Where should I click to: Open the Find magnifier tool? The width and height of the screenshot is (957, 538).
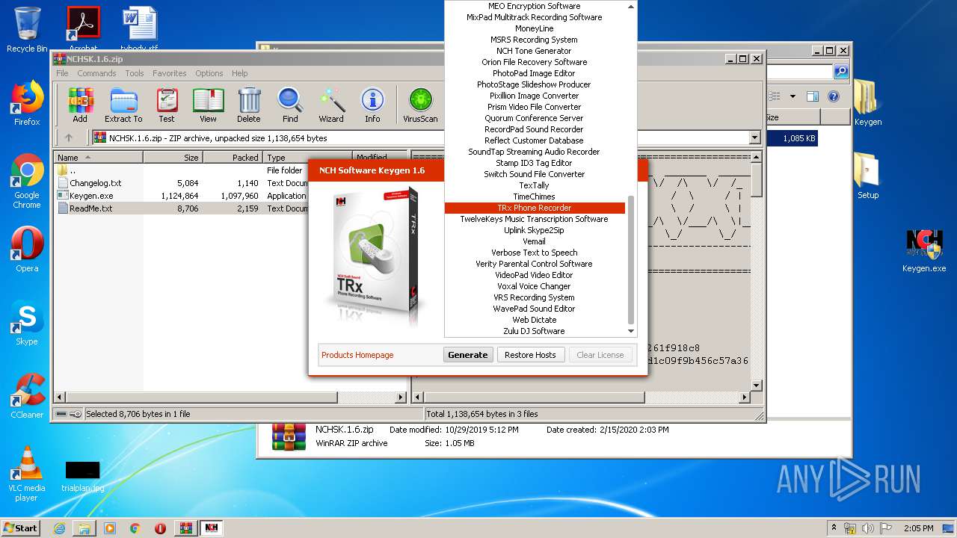click(x=290, y=105)
